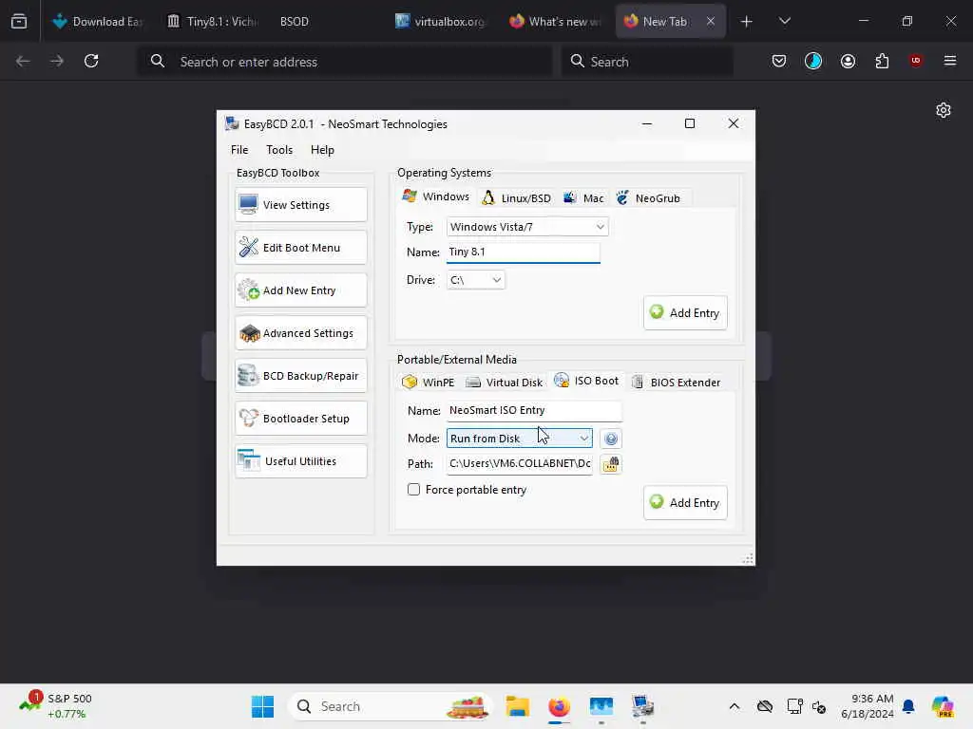
Task: Switch to the NeoGrub tab
Action: coord(648,197)
